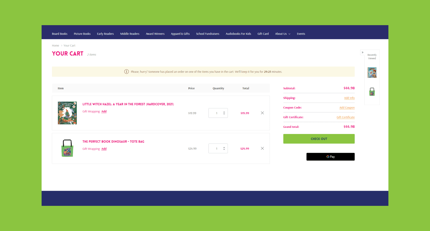Open the Board Books menu
The height and width of the screenshot is (231, 430).
click(60, 34)
